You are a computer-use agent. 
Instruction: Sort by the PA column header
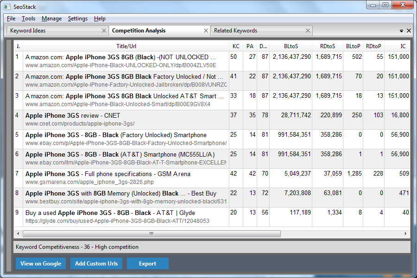point(250,46)
